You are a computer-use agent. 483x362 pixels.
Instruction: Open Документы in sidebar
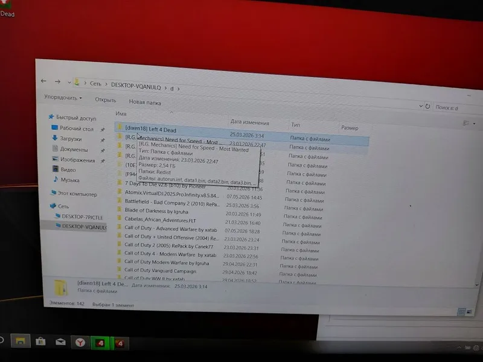(70, 149)
